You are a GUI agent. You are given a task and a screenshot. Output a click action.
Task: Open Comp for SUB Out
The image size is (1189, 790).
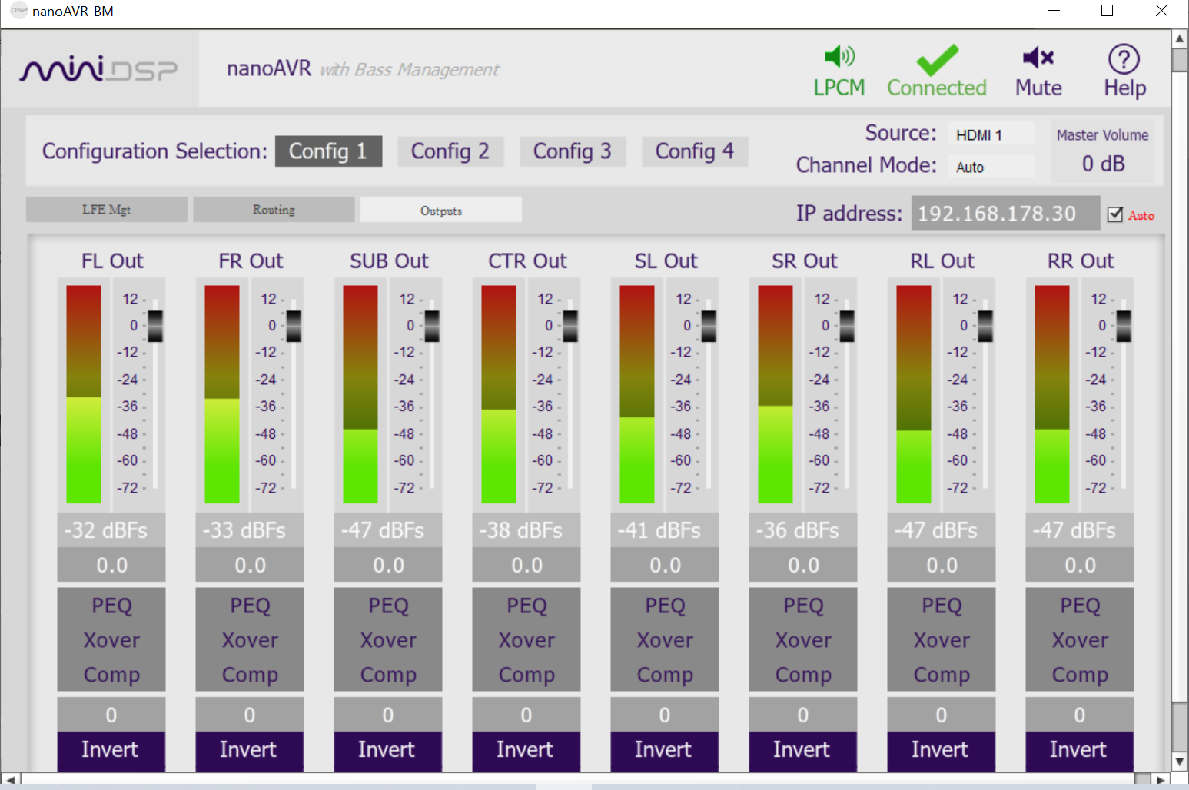[388, 675]
